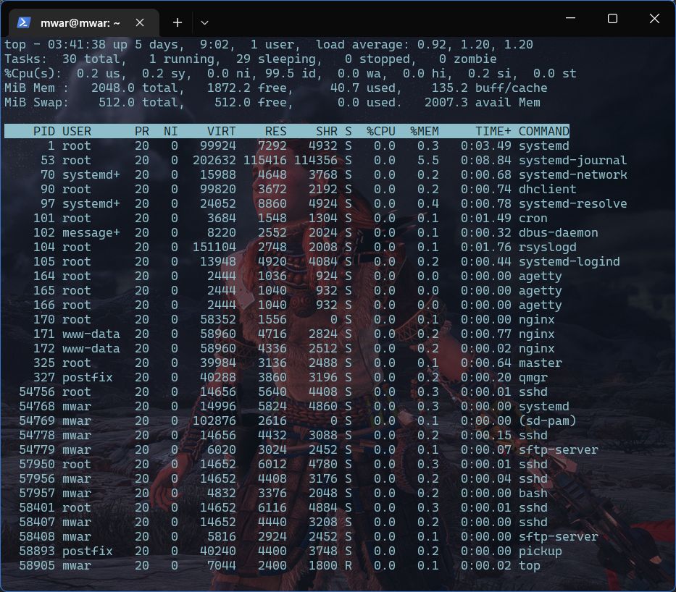Maximize the terminal window
This screenshot has width=676, height=592.
[x=612, y=18]
